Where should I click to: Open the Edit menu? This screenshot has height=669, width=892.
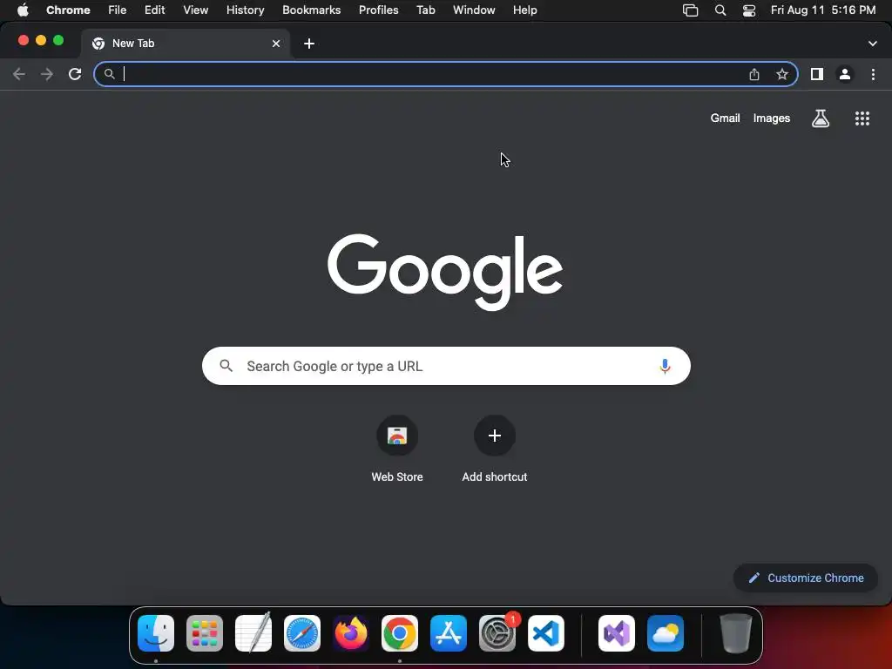(x=154, y=10)
